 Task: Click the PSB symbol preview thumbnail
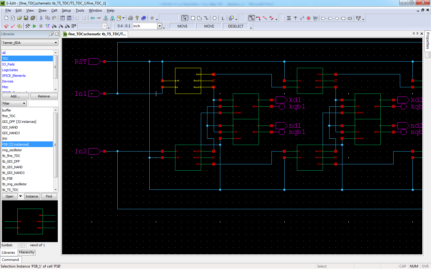pos(30,221)
